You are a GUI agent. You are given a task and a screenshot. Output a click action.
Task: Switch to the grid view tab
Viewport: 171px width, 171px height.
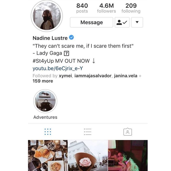click(48, 132)
